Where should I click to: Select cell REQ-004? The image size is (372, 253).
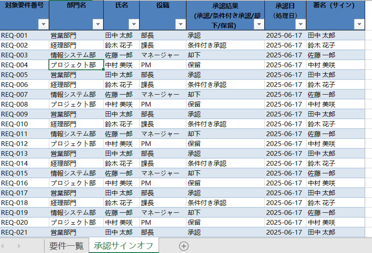coord(24,65)
